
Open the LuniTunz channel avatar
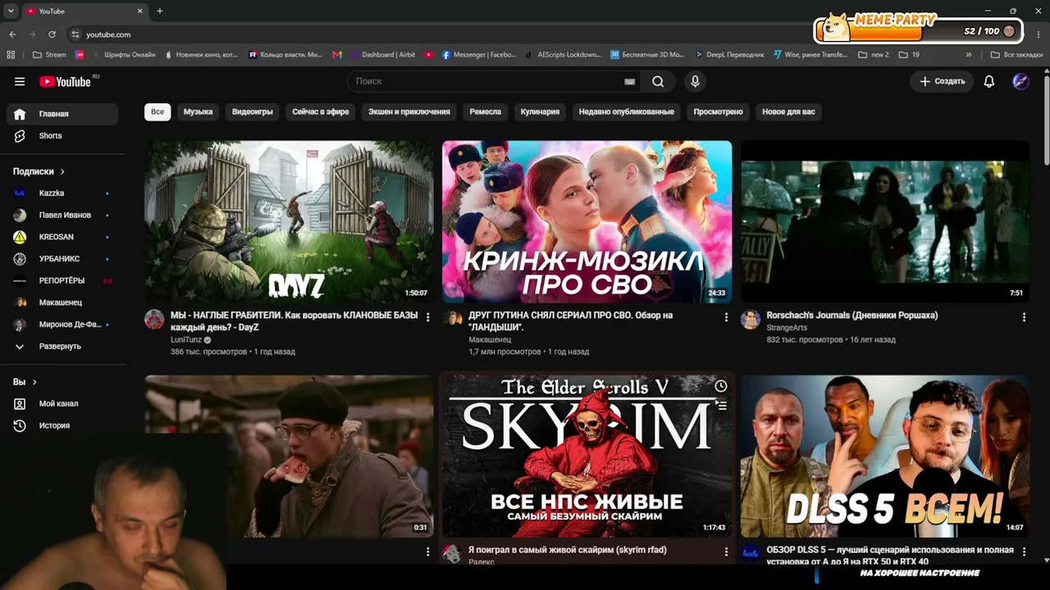pos(154,320)
